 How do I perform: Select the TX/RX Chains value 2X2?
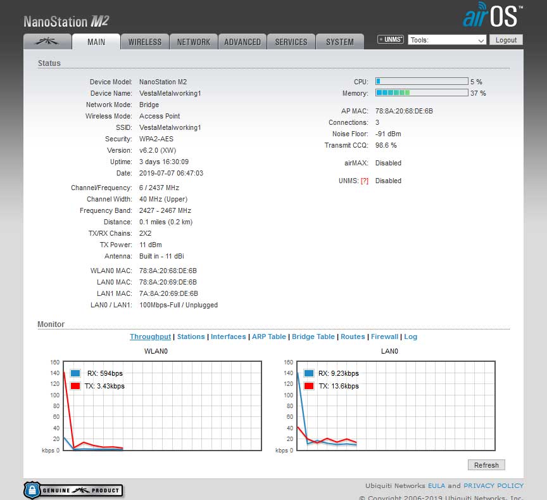coord(145,233)
